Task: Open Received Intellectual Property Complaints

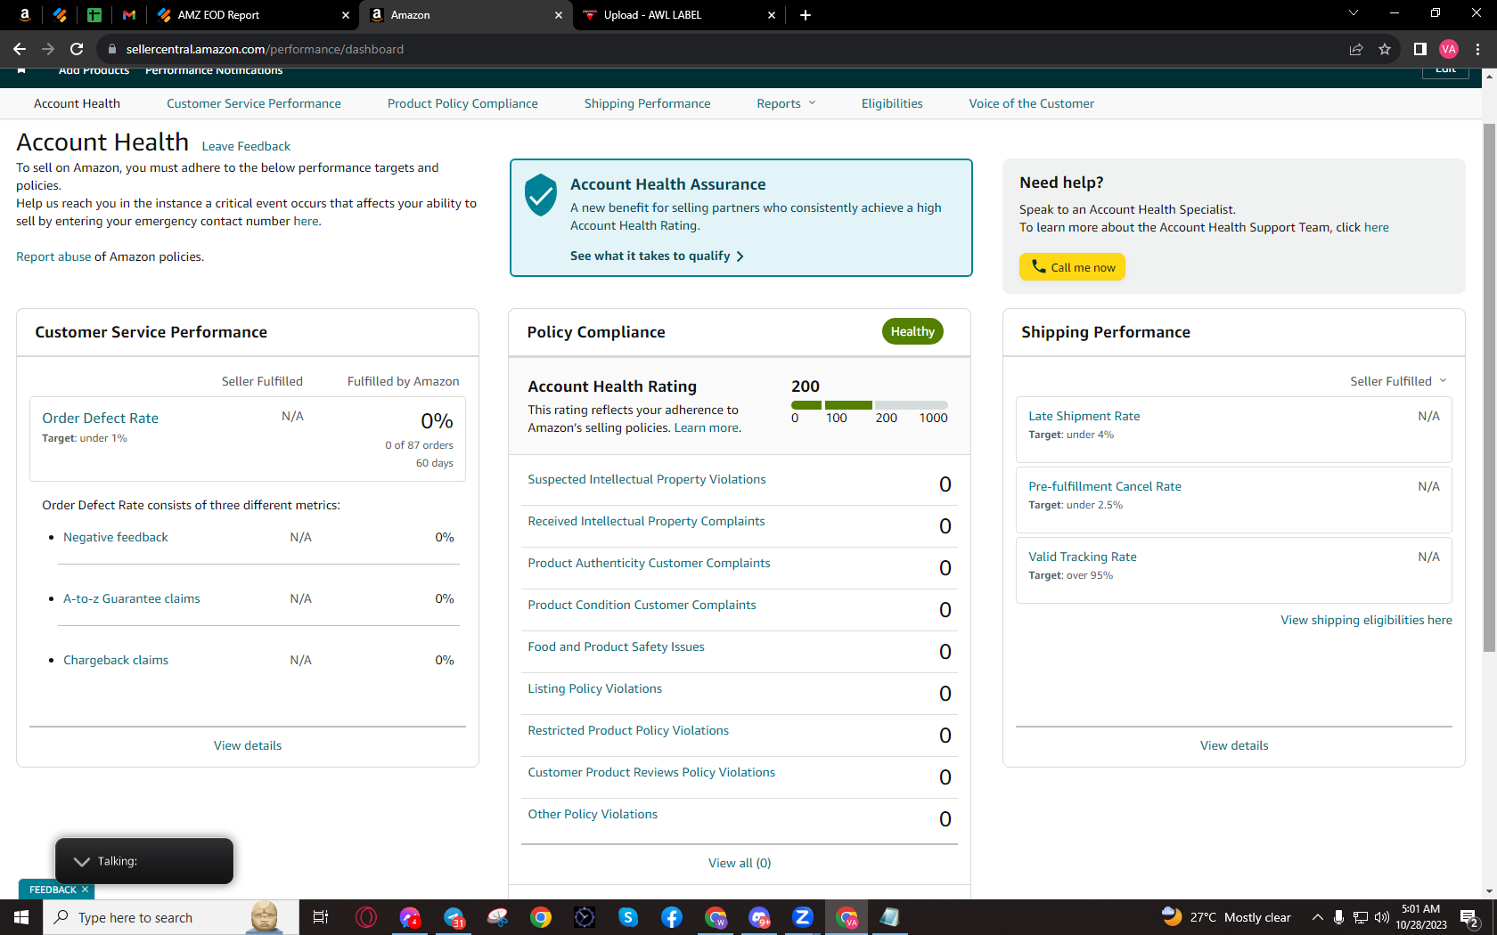Action: [646, 521]
